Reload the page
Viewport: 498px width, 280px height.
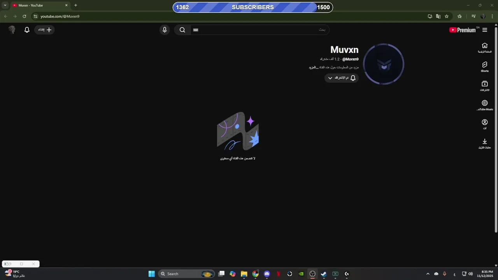click(24, 16)
